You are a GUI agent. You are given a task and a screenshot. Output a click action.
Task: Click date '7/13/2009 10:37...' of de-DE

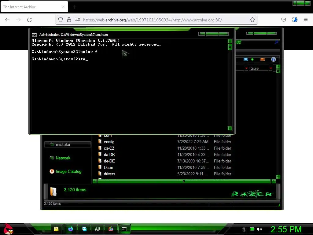193,161
